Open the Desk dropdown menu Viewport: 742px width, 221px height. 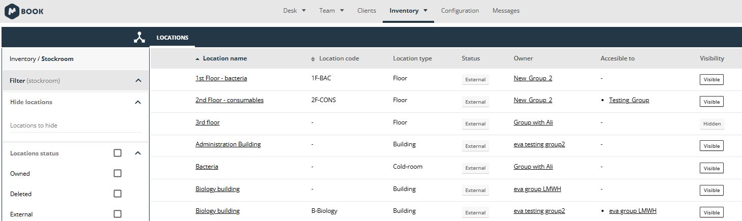[295, 11]
